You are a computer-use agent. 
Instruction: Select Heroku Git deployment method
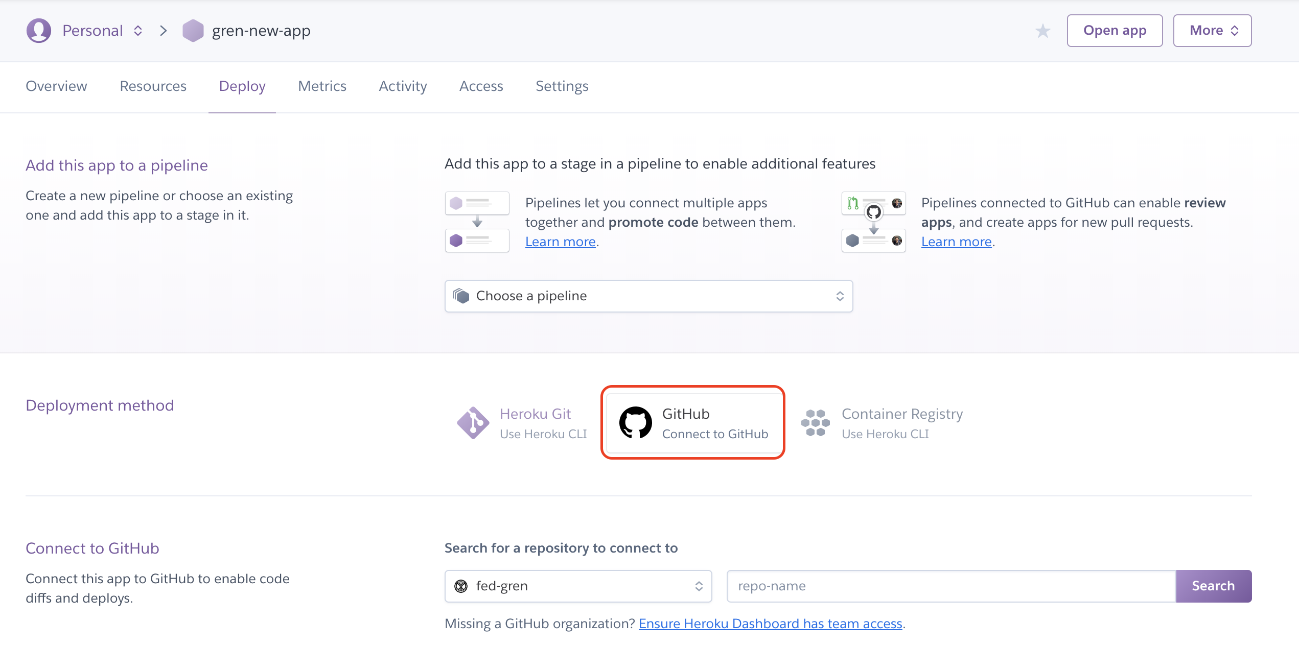[543, 423]
